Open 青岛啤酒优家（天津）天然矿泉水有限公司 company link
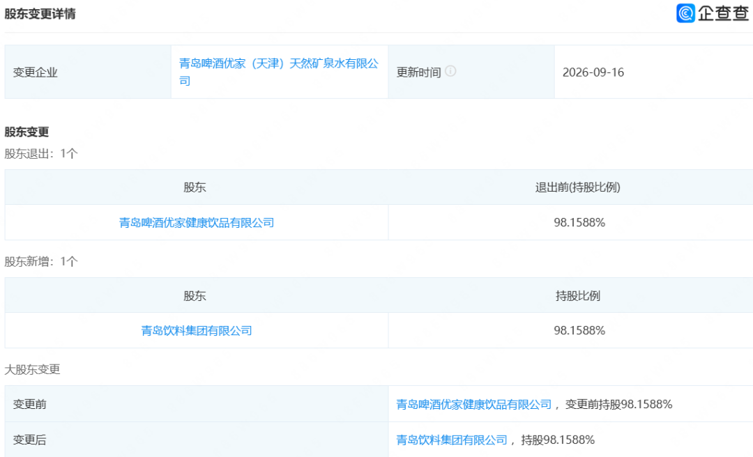The width and height of the screenshot is (753, 457). point(278,72)
